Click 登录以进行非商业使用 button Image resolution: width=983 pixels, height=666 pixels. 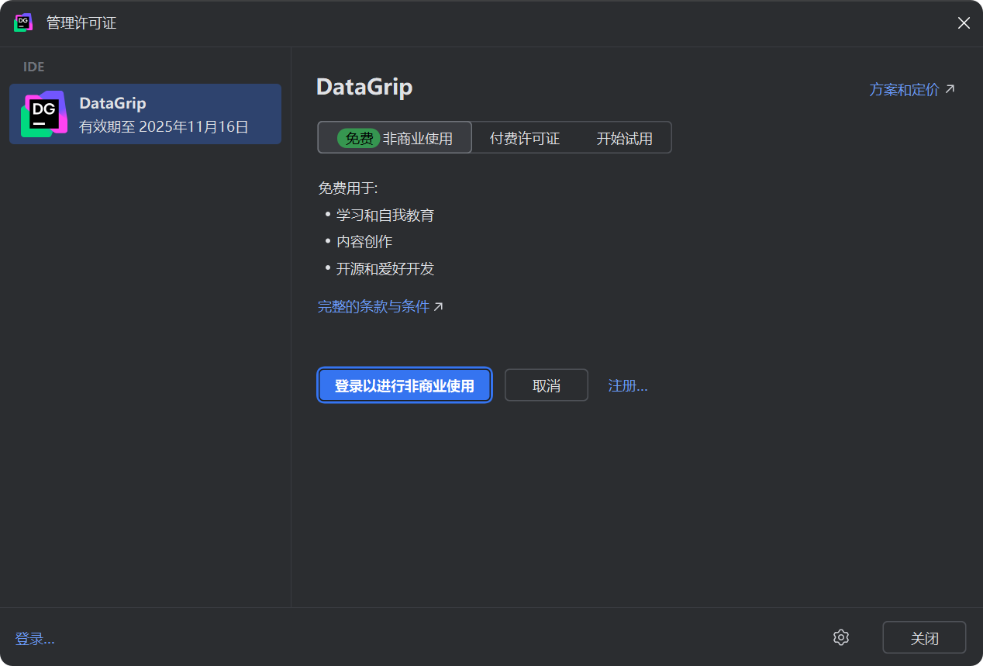pos(405,385)
